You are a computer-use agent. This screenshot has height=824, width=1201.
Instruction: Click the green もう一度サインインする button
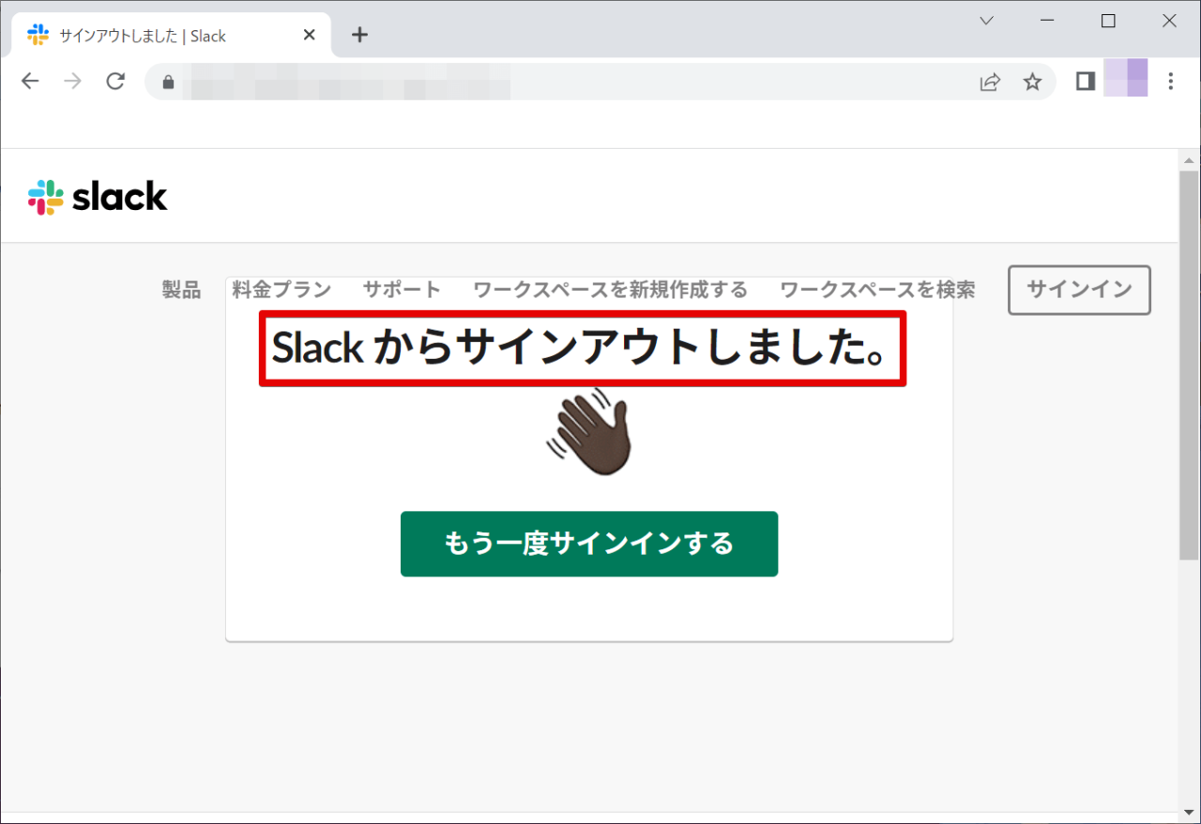pos(589,544)
